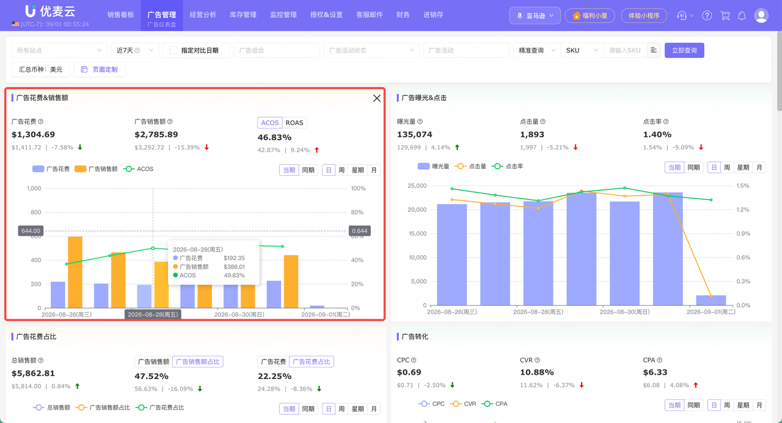The width and height of the screenshot is (782, 423).
Task: Click the 福利小屋 button
Action: 590,16
